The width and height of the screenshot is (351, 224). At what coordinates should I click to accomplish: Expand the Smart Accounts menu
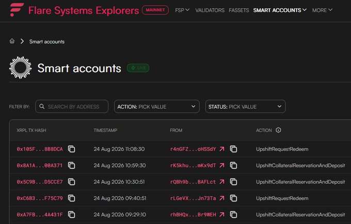coord(280,10)
